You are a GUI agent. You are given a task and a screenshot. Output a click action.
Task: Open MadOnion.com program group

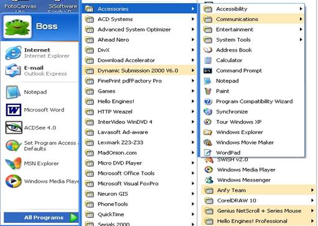(139, 153)
